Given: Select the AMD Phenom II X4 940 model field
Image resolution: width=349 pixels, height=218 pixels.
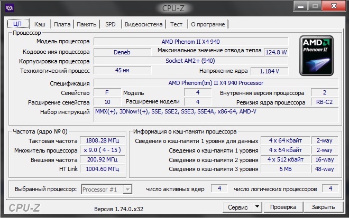Looking at the screenshot, I should click(x=191, y=42).
